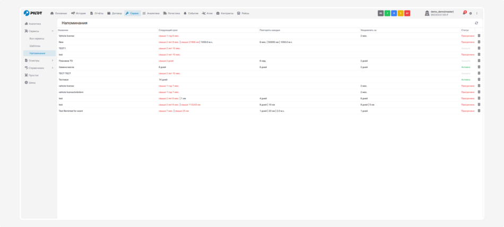Switch to the 'Отчёты' top menu tab
504x227 pixels.
click(x=97, y=13)
